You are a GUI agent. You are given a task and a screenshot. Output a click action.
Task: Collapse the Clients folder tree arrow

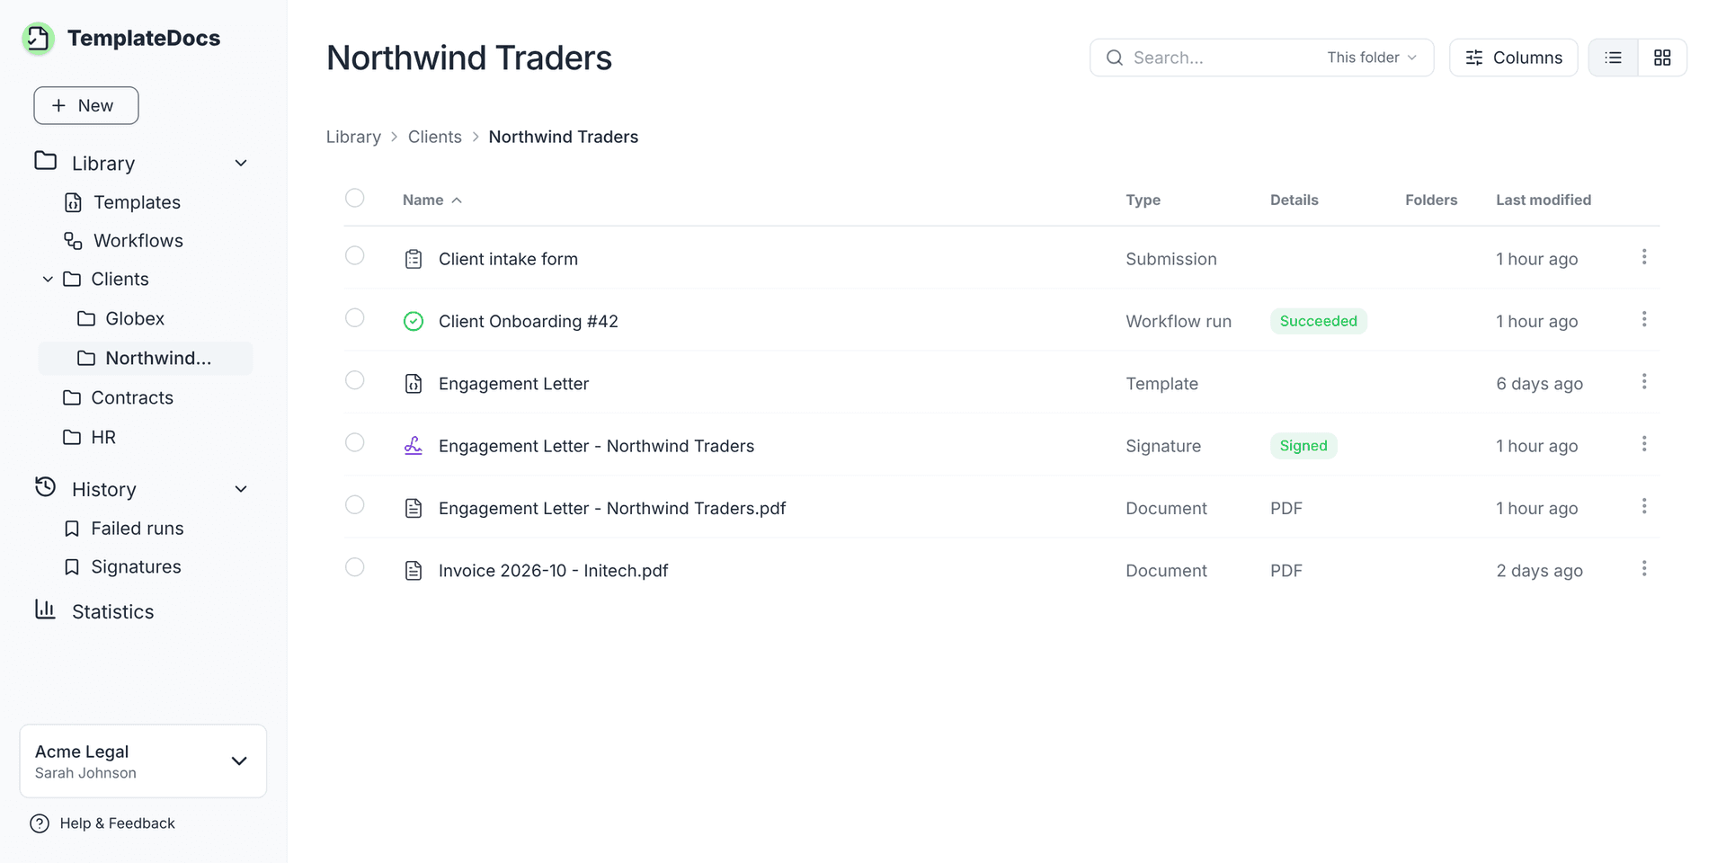[48, 280]
